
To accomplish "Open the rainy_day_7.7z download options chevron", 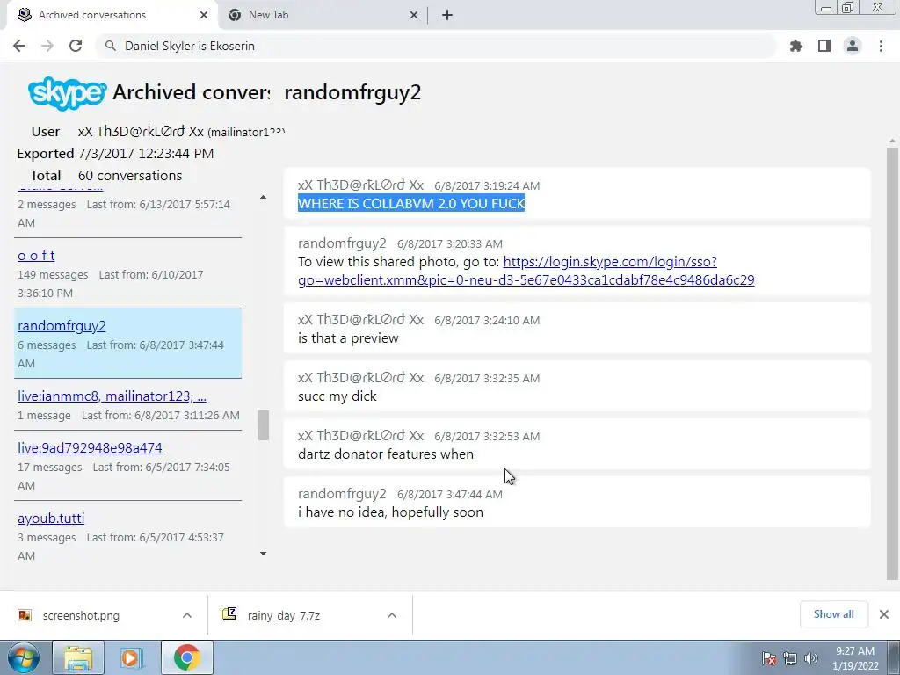I will (x=392, y=615).
